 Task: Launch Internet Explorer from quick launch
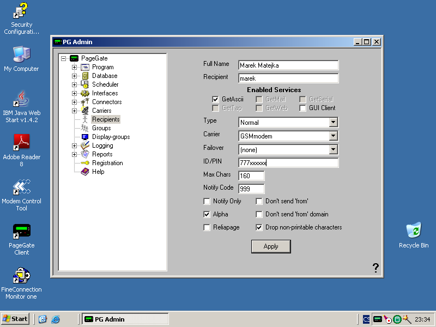tap(56, 319)
